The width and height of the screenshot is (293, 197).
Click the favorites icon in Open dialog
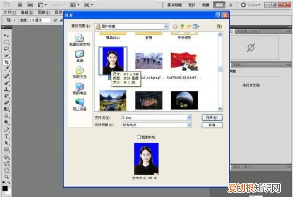[219, 26]
